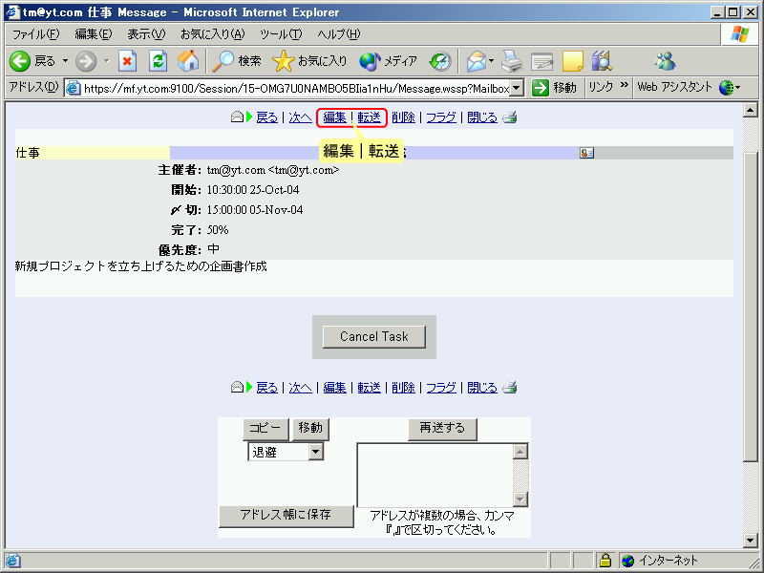Click the top 編集 edit link
The width and height of the screenshot is (764, 573).
(x=334, y=117)
